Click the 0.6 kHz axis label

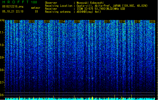2,95
